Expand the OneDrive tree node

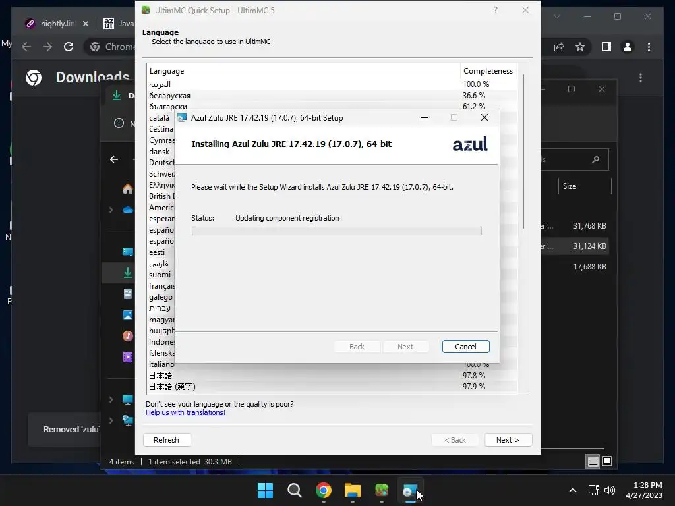pyautogui.click(x=111, y=210)
